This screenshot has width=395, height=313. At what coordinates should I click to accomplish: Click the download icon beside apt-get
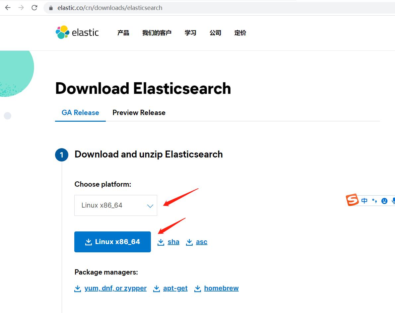(x=157, y=288)
